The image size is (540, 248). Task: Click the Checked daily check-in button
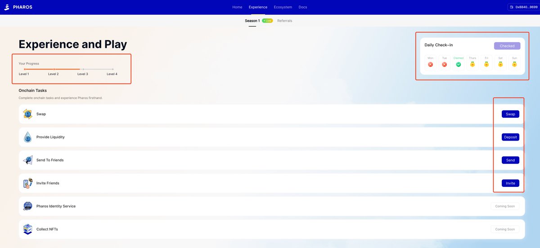coord(507,46)
